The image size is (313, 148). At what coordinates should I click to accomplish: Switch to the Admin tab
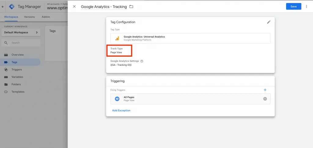(46, 17)
